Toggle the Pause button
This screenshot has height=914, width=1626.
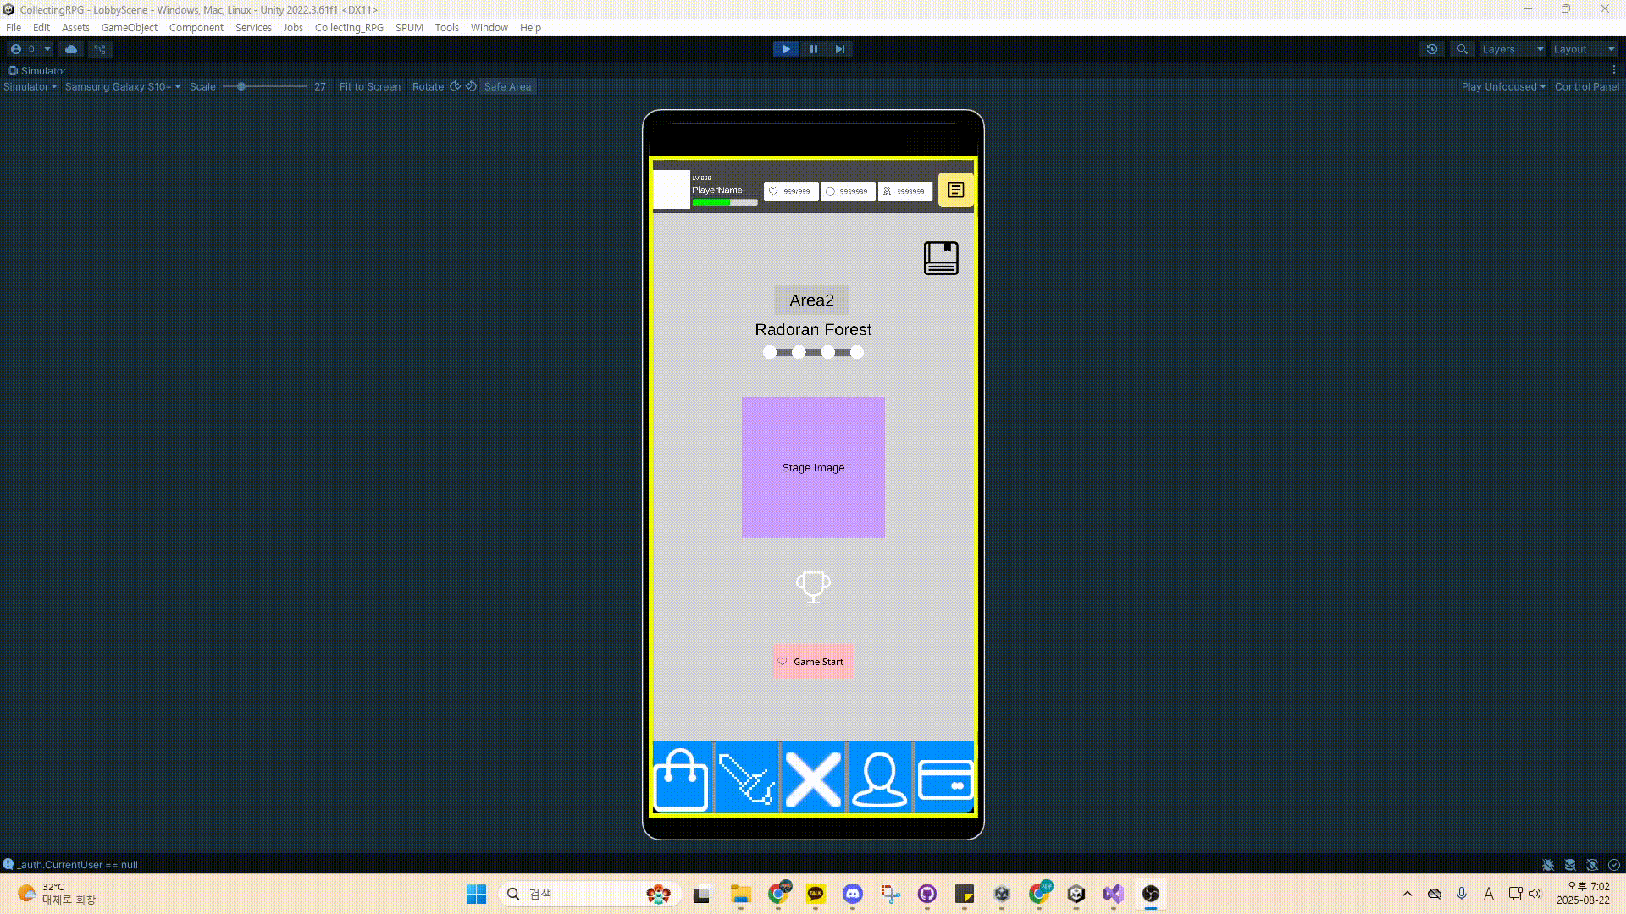coord(814,49)
